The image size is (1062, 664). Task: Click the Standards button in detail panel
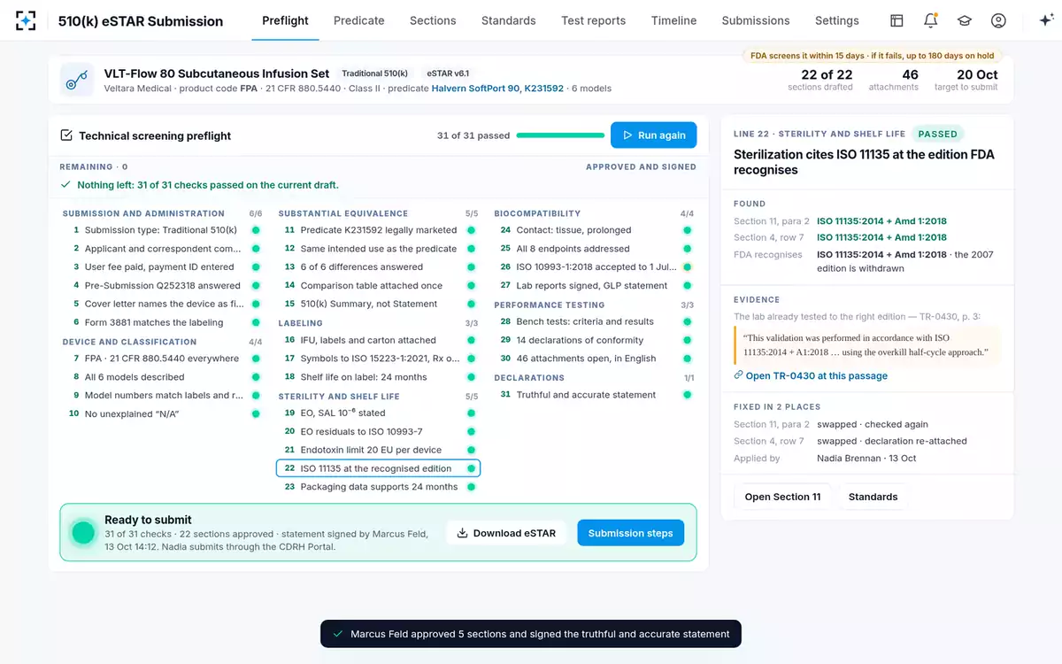click(873, 497)
